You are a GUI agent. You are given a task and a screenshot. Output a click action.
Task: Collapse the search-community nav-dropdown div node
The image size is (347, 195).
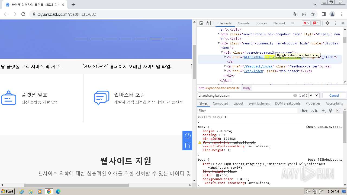coord(219,43)
